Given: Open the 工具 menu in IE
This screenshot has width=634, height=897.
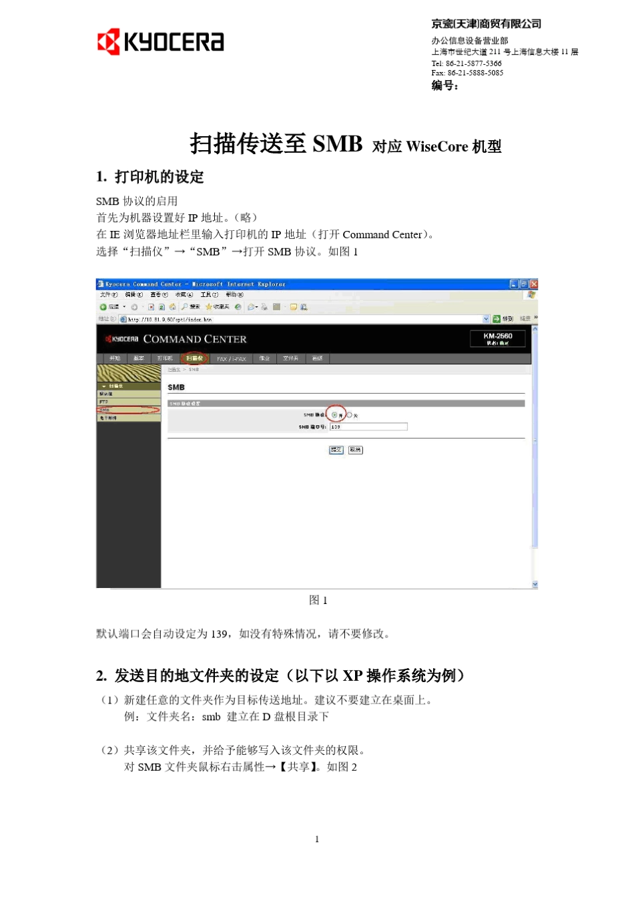Looking at the screenshot, I should [x=210, y=294].
